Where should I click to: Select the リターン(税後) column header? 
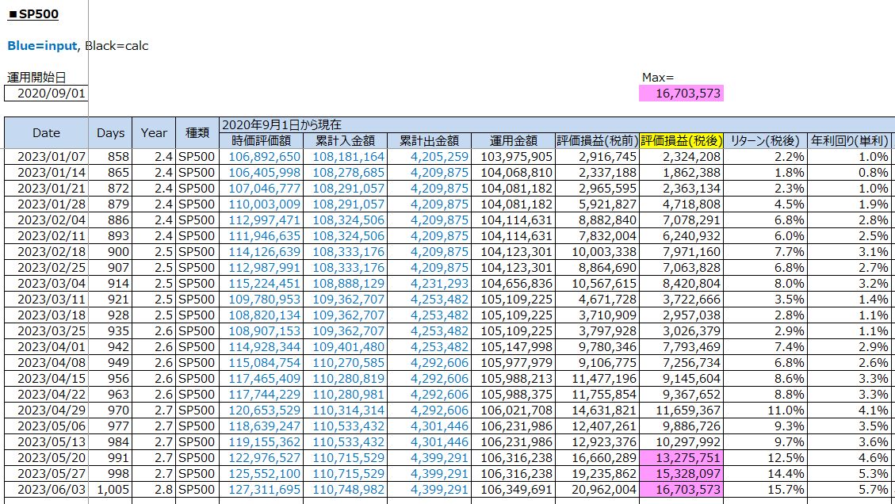click(765, 140)
